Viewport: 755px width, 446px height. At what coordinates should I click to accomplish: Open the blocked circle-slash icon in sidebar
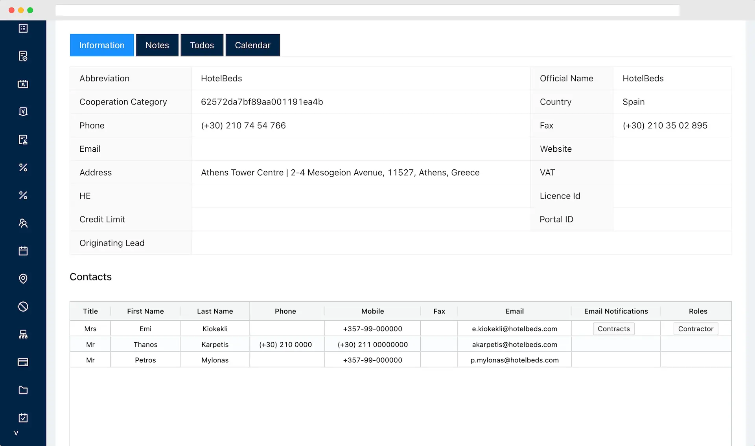tap(23, 307)
